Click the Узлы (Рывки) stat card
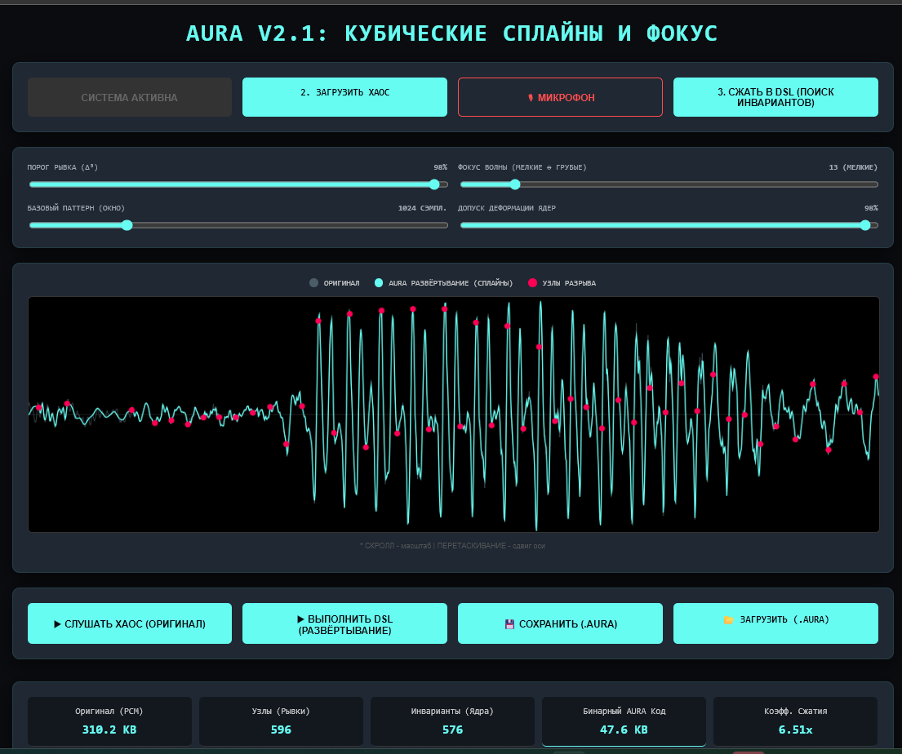 point(281,721)
